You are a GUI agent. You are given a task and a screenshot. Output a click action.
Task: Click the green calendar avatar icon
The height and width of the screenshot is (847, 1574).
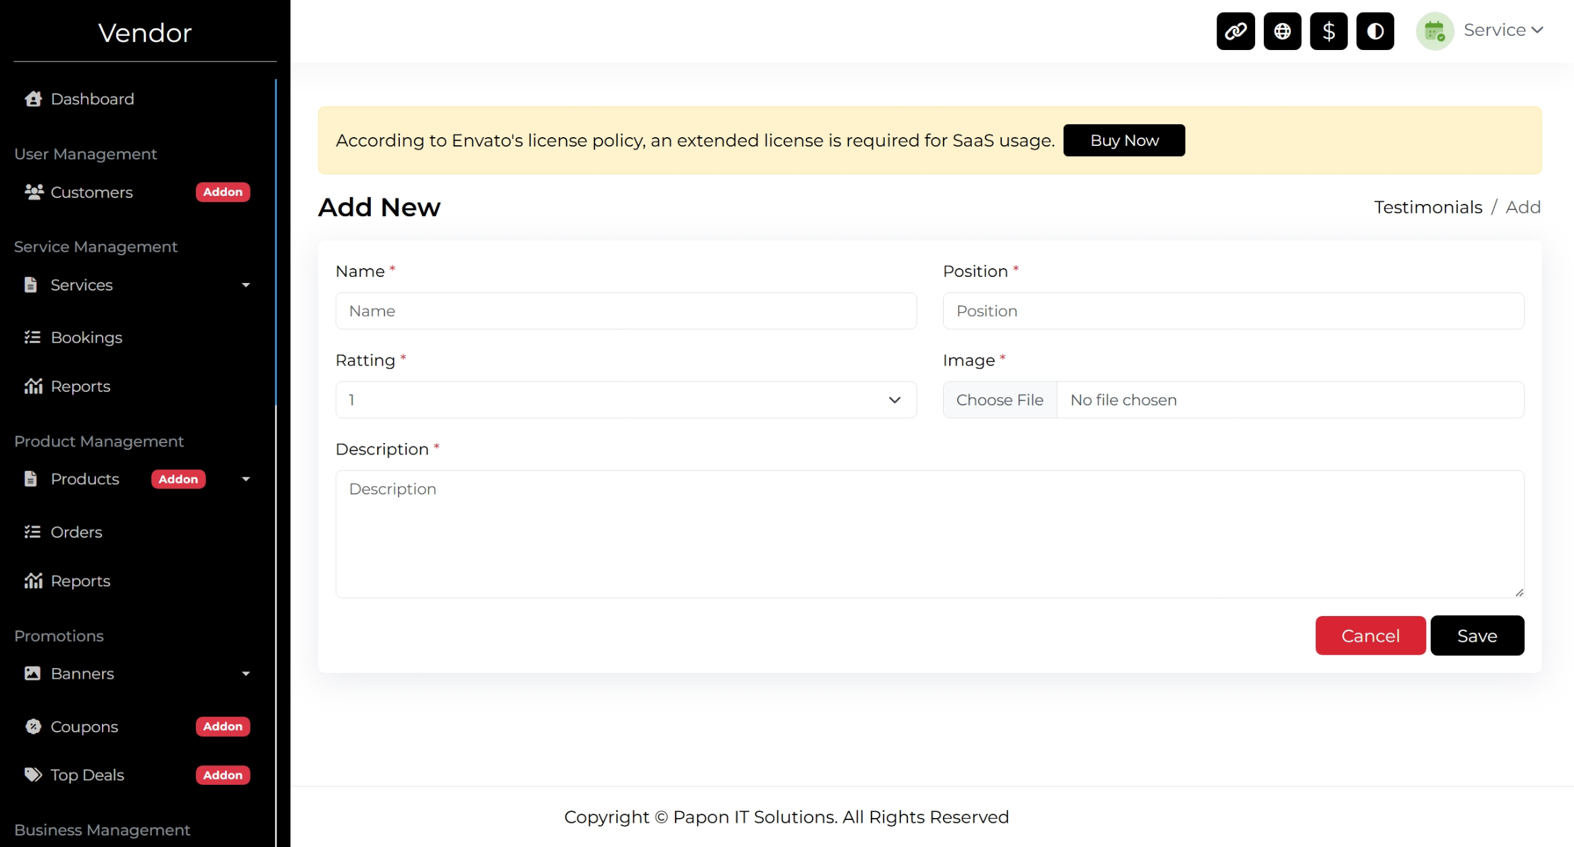[x=1434, y=31]
